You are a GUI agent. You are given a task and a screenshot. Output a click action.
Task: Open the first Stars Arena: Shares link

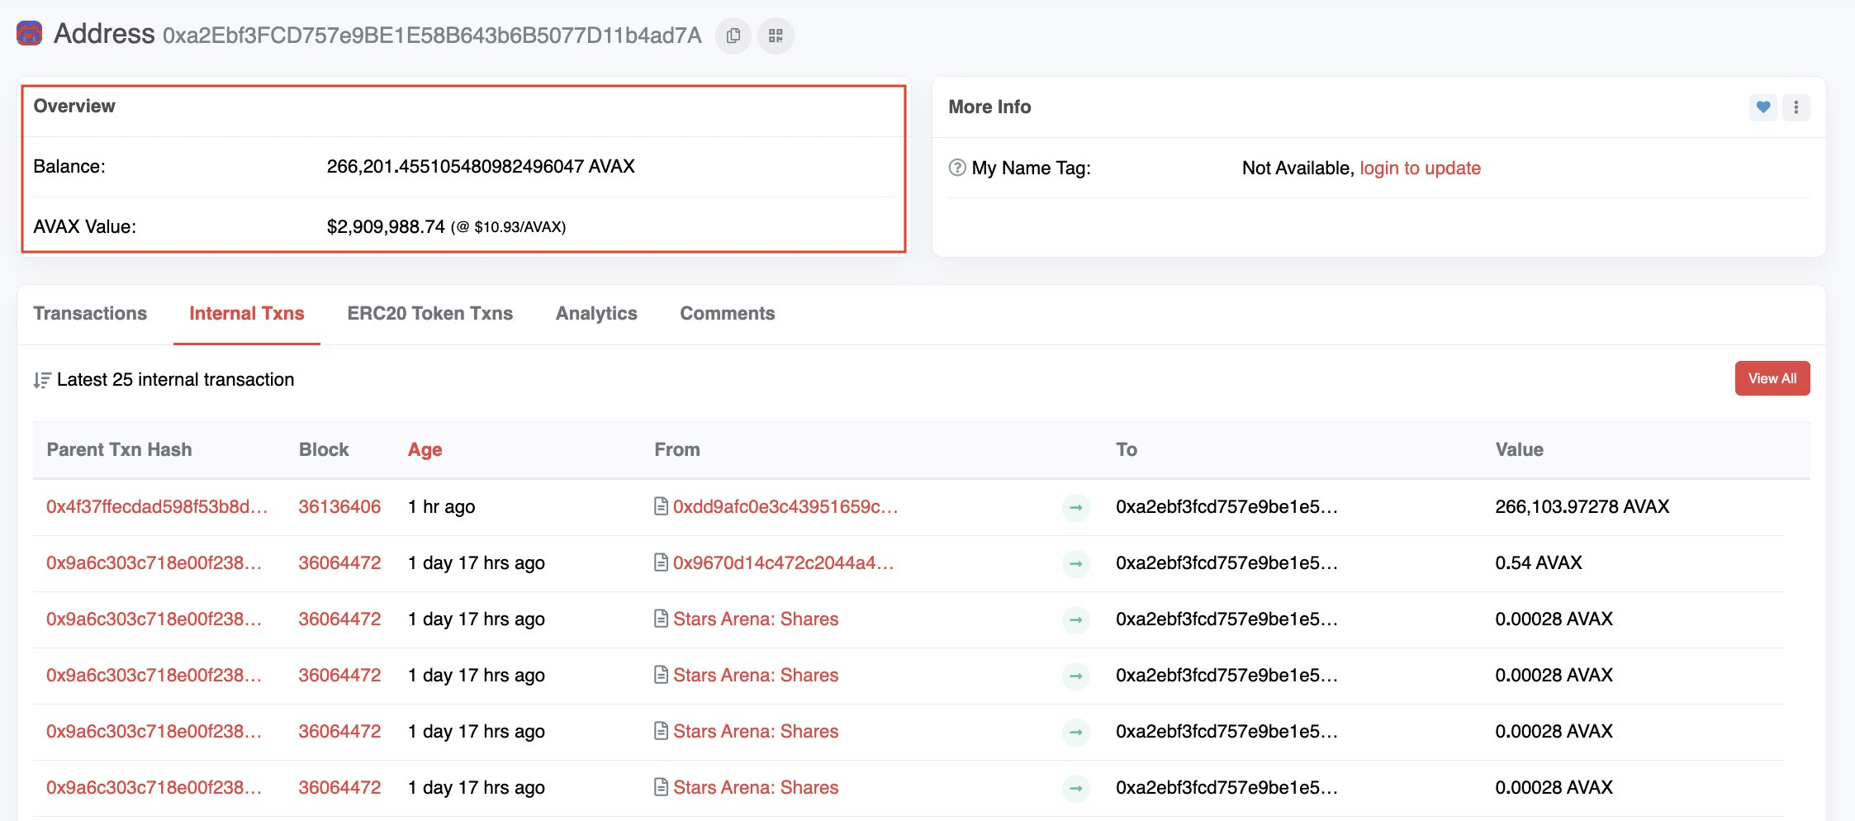coord(756,619)
